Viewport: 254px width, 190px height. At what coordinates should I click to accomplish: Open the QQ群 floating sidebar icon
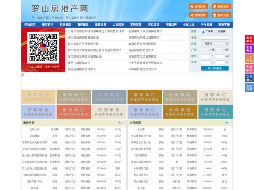click(x=249, y=78)
